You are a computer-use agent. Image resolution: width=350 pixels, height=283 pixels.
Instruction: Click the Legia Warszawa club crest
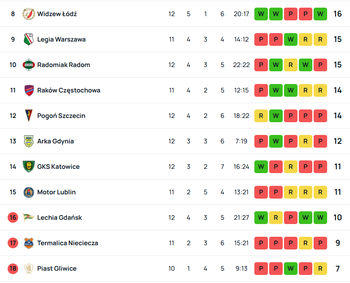pos(28,39)
